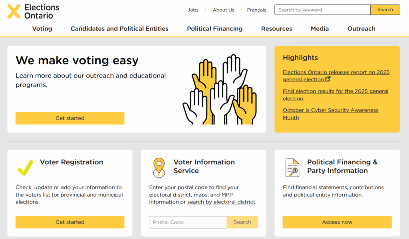Open the Voting menu
Screen dimensions: 409x239
click(x=42, y=29)
